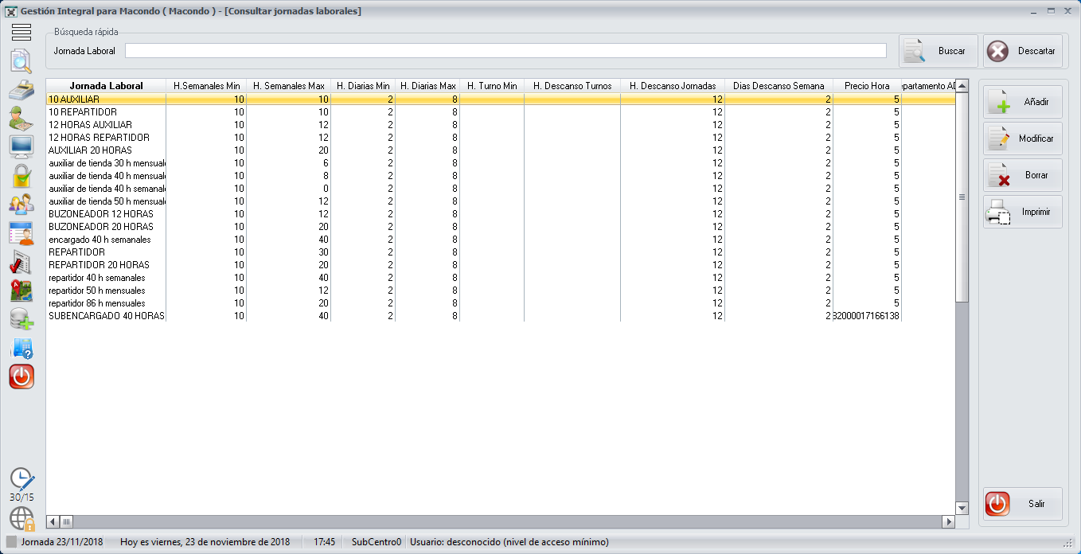Open the cash register sidebar icon
Viewport: 1081px width, 554px height.
click(x=21, y=90)
